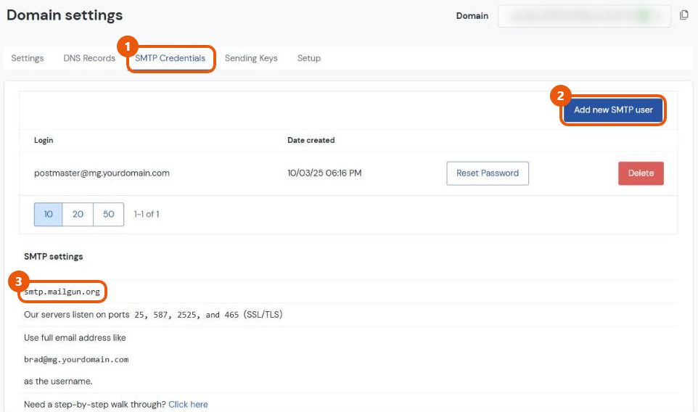Show 50 rows per page
The height and width of the screenshot is (412, 698).
tap(109, 214)
